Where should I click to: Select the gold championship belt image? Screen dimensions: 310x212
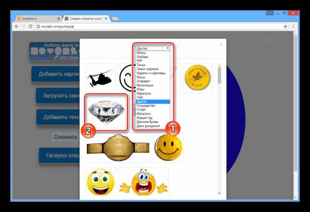point(118,148)
